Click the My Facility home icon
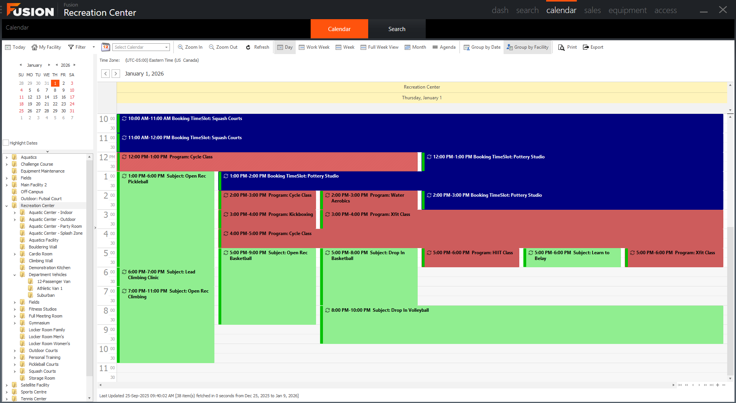Viewport: 736px width, 403px height. 35,47
